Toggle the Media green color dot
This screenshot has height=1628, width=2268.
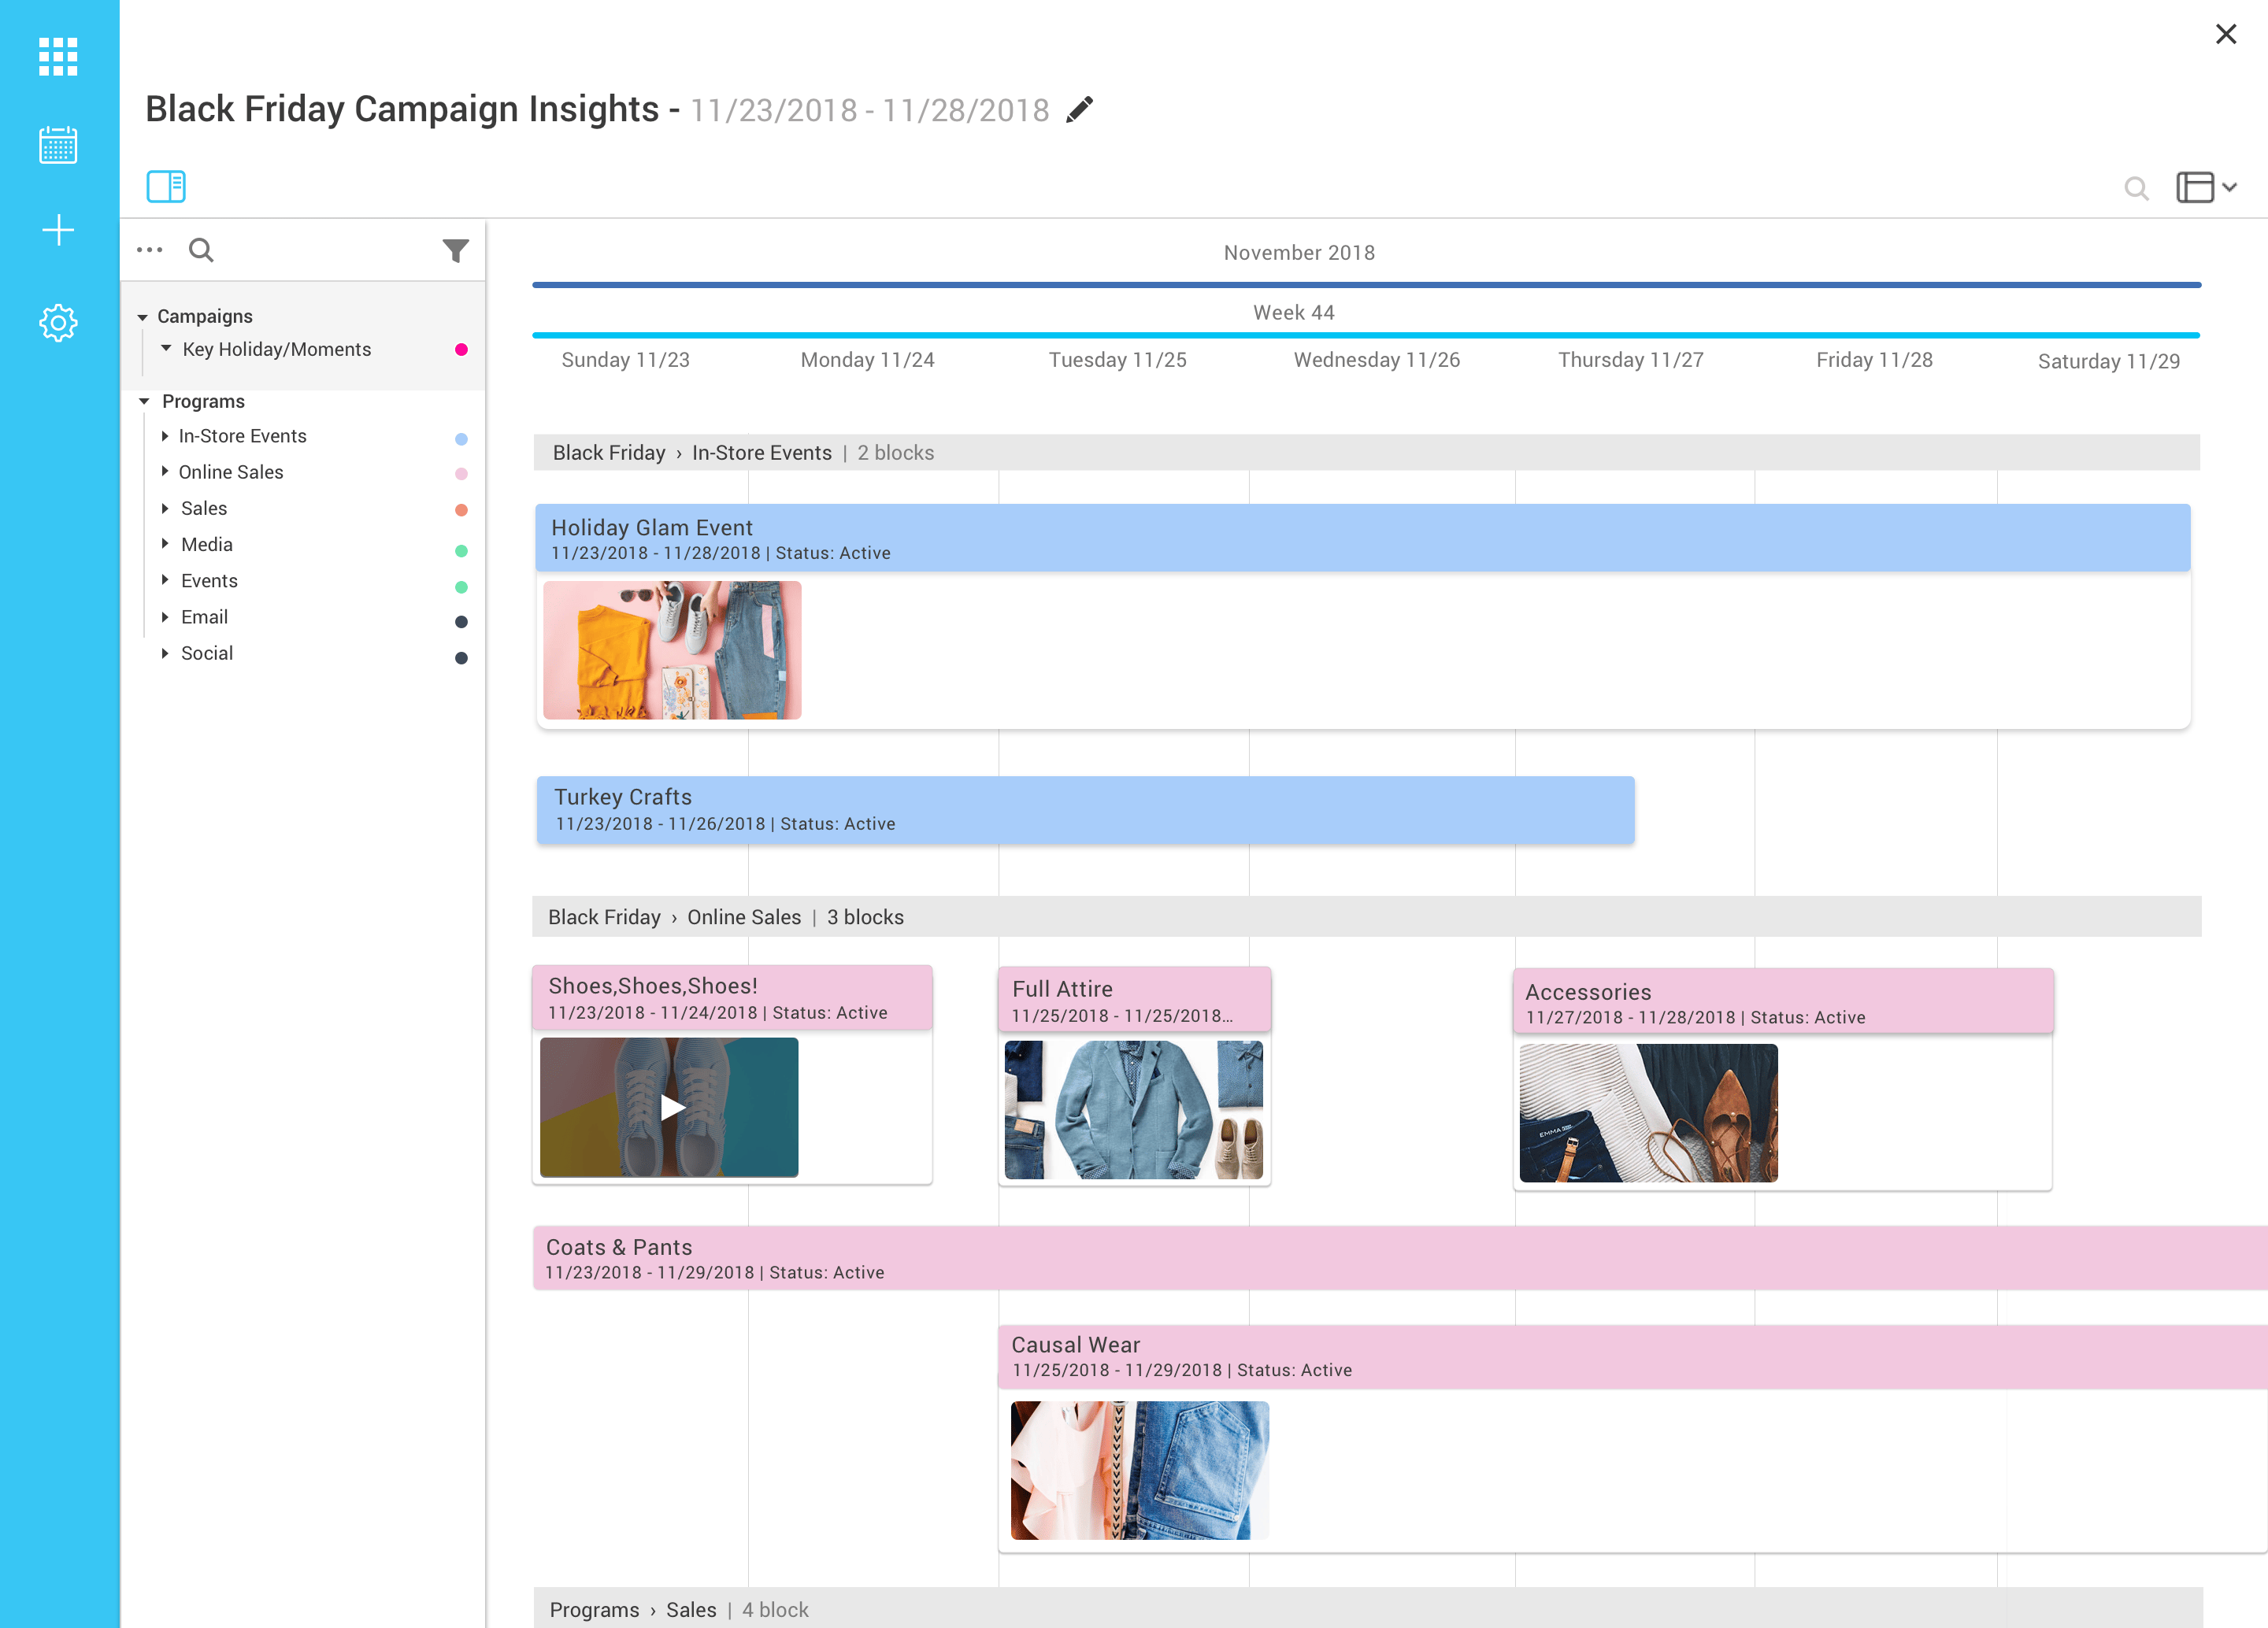(x=461, y=550)
